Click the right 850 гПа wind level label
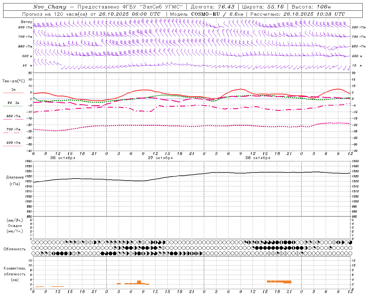Screen dimensions: 367x294 [x=359, y=47]
